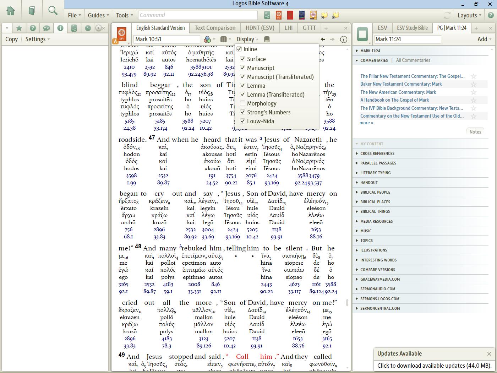The width and height of the screenshot is (497, 373).
Task: Uncheck the Lemma option
Action: pyautogui.click(x=243, y=86)
